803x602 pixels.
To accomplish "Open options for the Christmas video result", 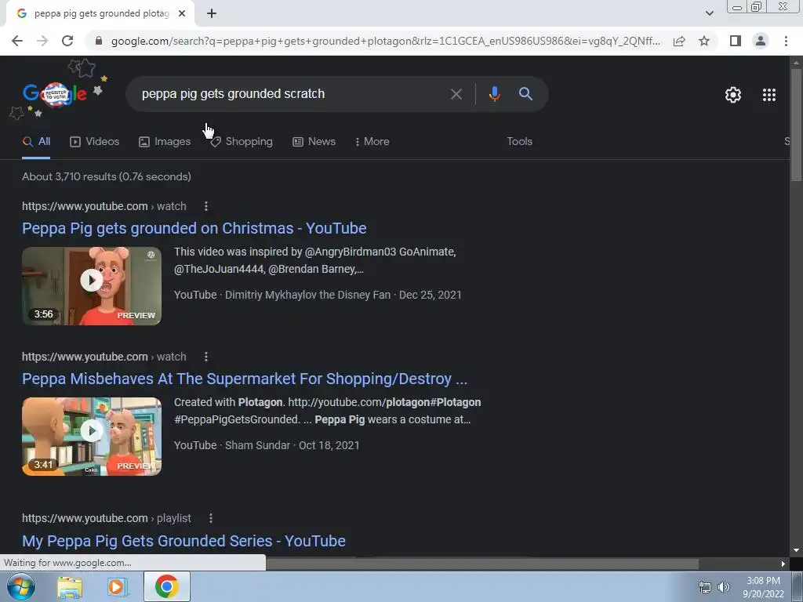I will coord(206,206).
